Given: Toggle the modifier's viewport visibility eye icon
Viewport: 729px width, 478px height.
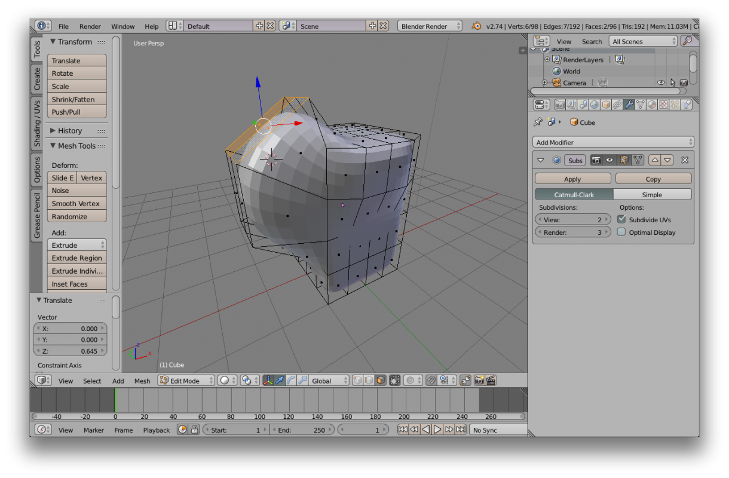Looking at the screenshot, I should pos(609,160).
